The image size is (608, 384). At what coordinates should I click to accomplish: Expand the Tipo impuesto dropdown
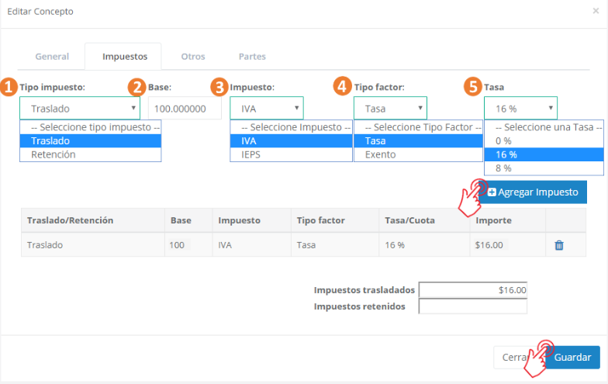[x=80, y=108]
